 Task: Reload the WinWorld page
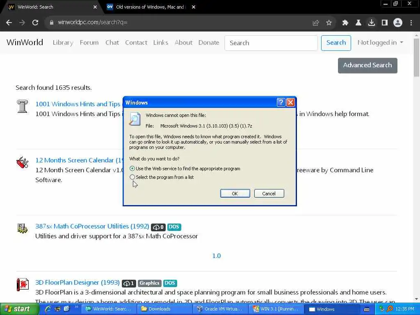[35, 23]
